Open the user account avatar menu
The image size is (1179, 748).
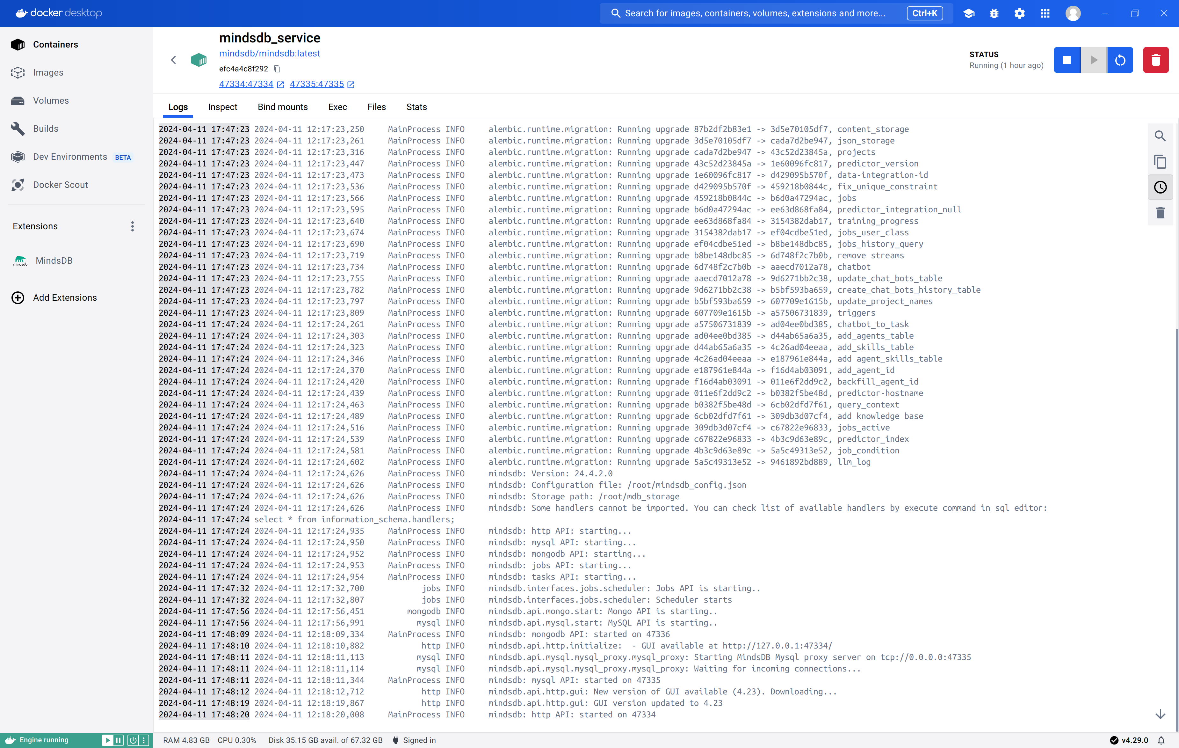coord(1073,13)
